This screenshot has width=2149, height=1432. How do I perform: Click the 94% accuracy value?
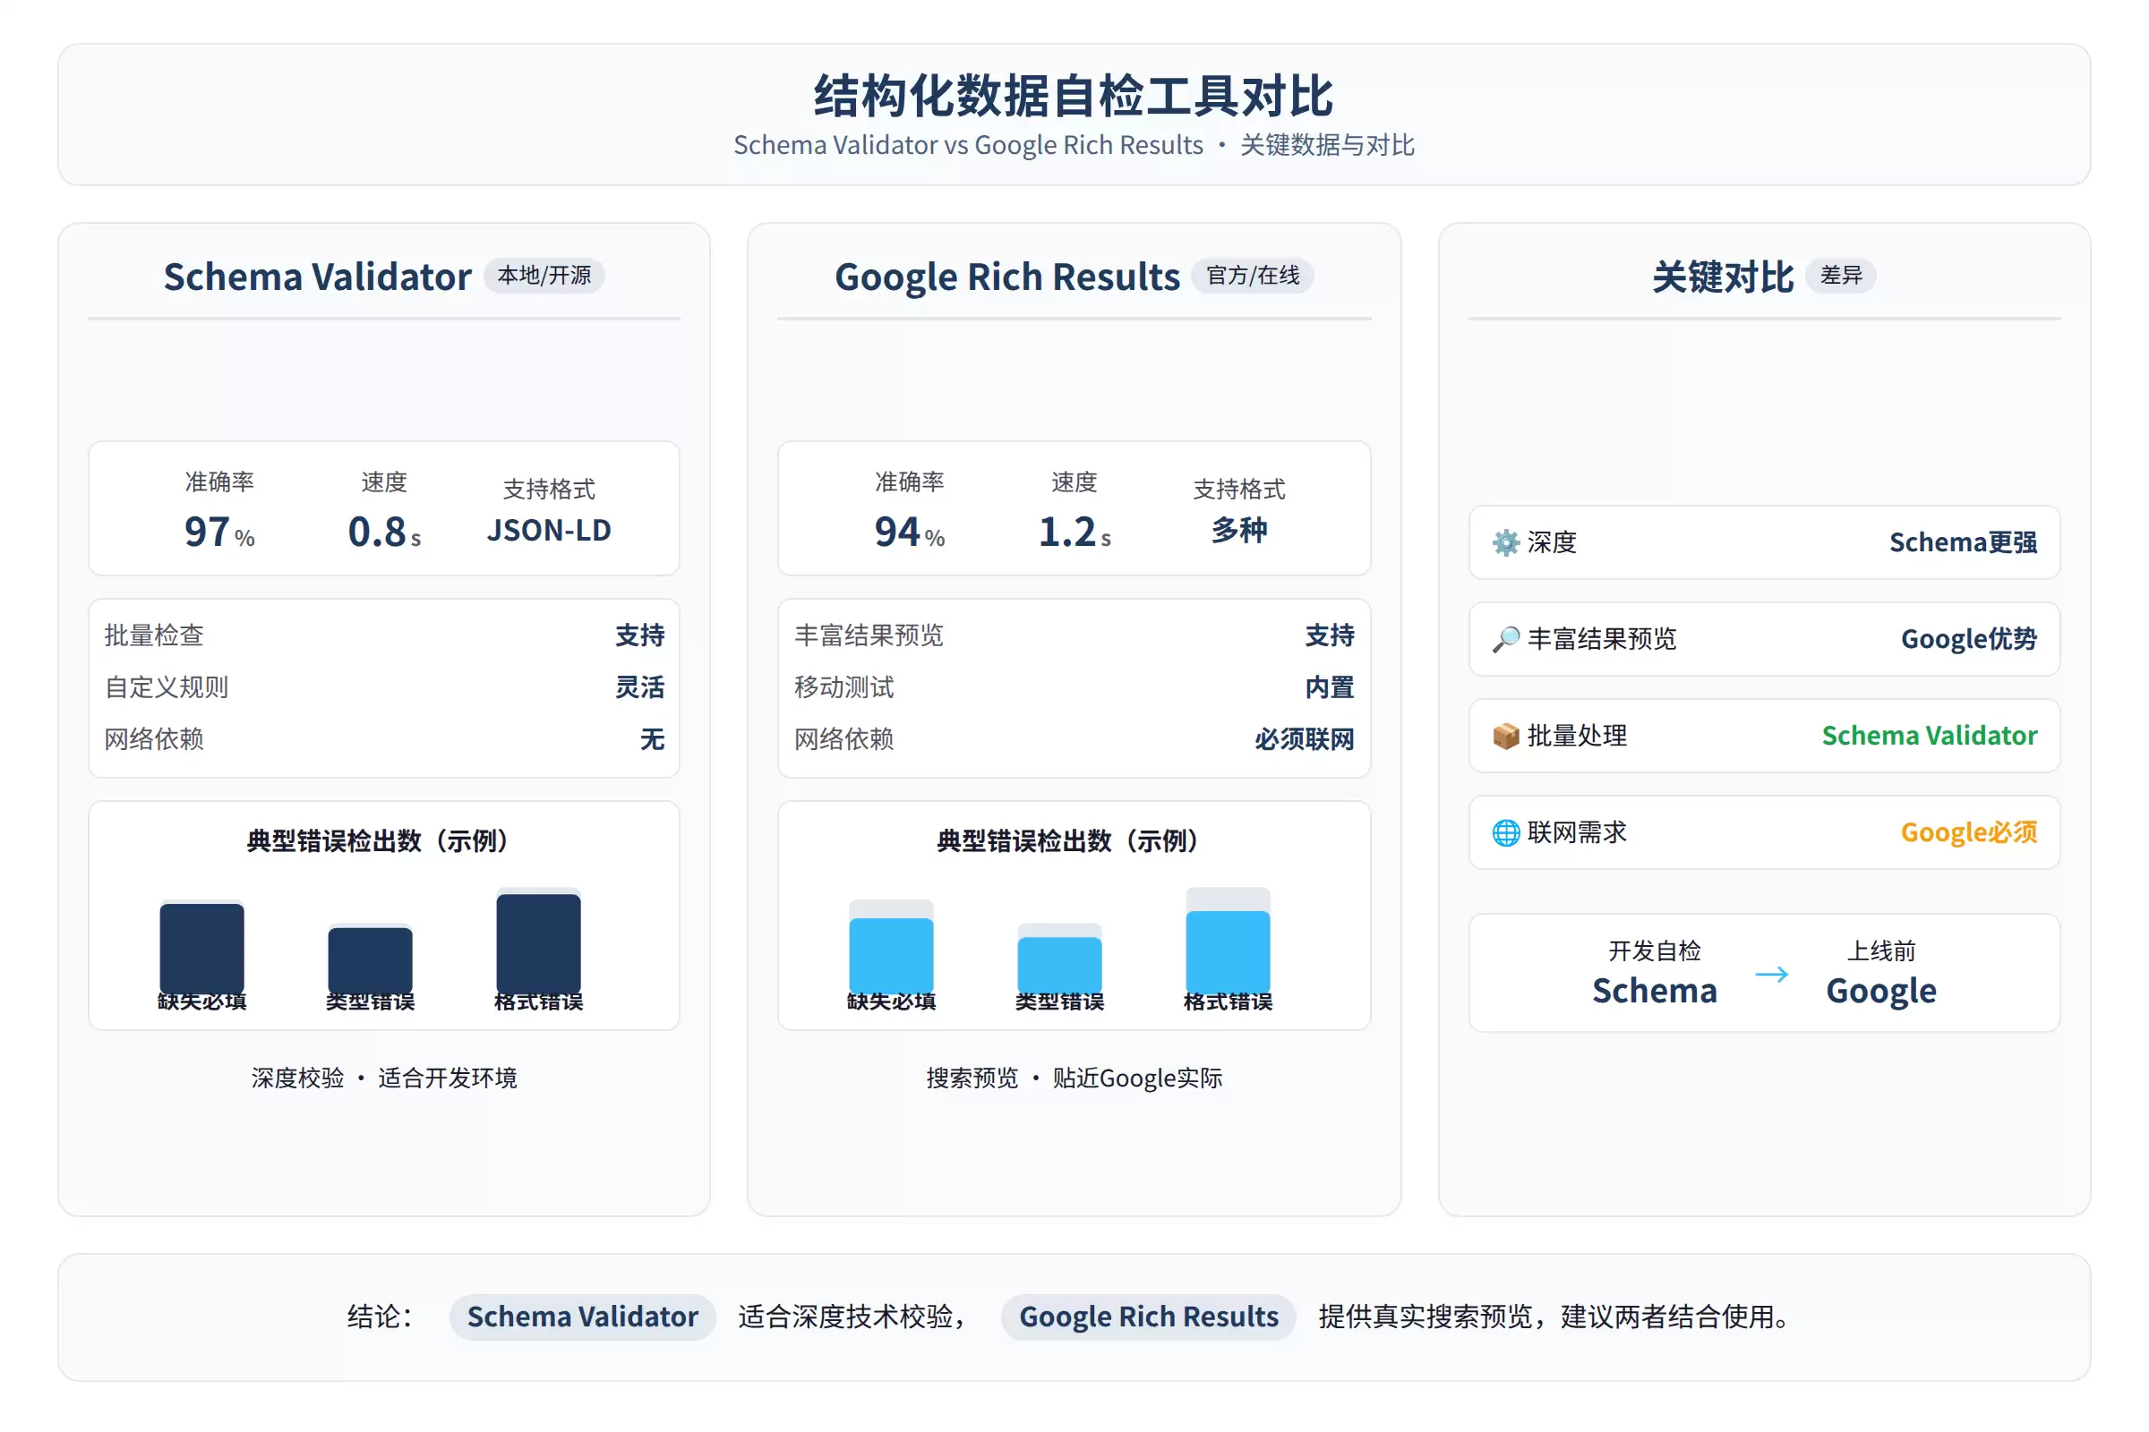909,532
